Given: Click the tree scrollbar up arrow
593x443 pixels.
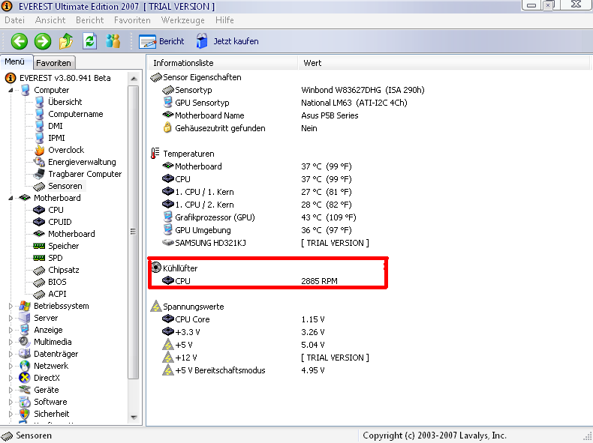Looking at the screenshot, I should pyautogui.click(x=134, y=79).
